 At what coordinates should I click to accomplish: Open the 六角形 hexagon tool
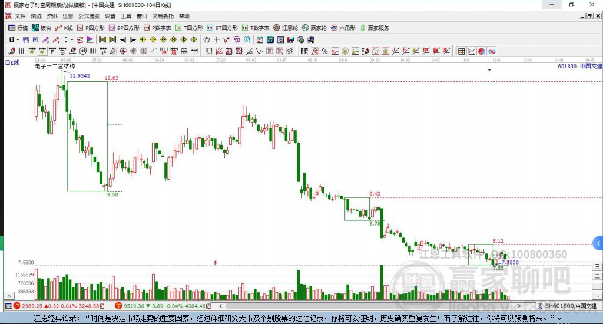pos(343,28)
